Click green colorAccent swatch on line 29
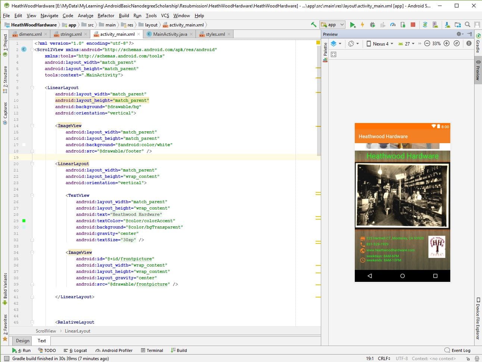 (24, 221)
